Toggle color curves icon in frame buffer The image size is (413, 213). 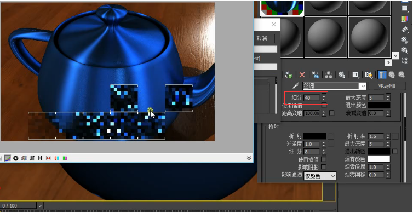[8, 158]
